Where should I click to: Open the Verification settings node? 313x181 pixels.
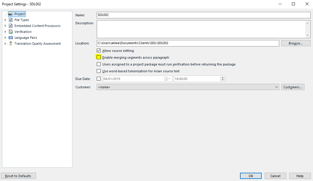tap(23, 32)
